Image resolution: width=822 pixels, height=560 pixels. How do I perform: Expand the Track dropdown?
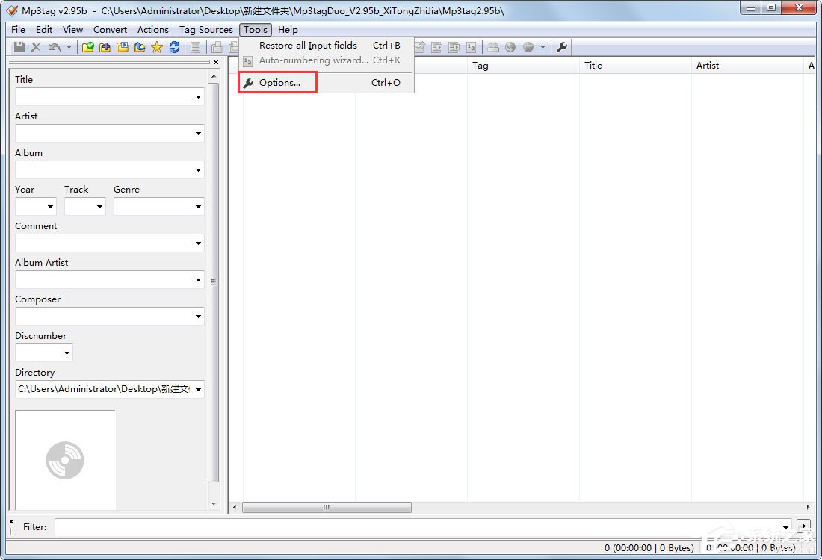coord(99,207)
